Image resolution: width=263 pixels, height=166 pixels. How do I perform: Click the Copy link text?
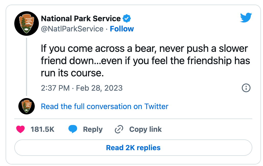tap(145, 129)
